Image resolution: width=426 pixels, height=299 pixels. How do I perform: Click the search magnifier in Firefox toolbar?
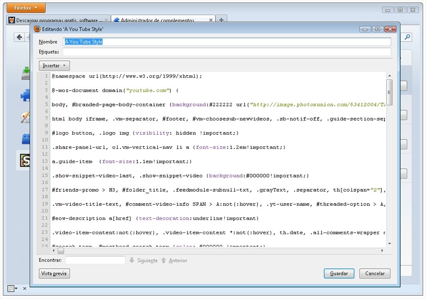tap(407, 37)
